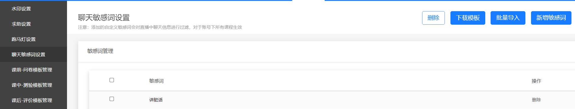Open 课后-评价模板管理 page
The width and height of the screenshot is (575, 109).
pyautogui.click(x=32, y=100)
